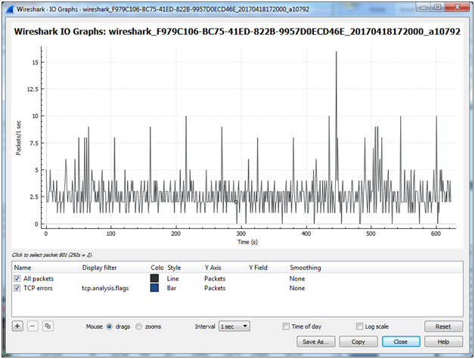Click the tcp.analysis.flags display filter cell
Image resolution: width=475 pixels, height=359 pixels.
106,288
